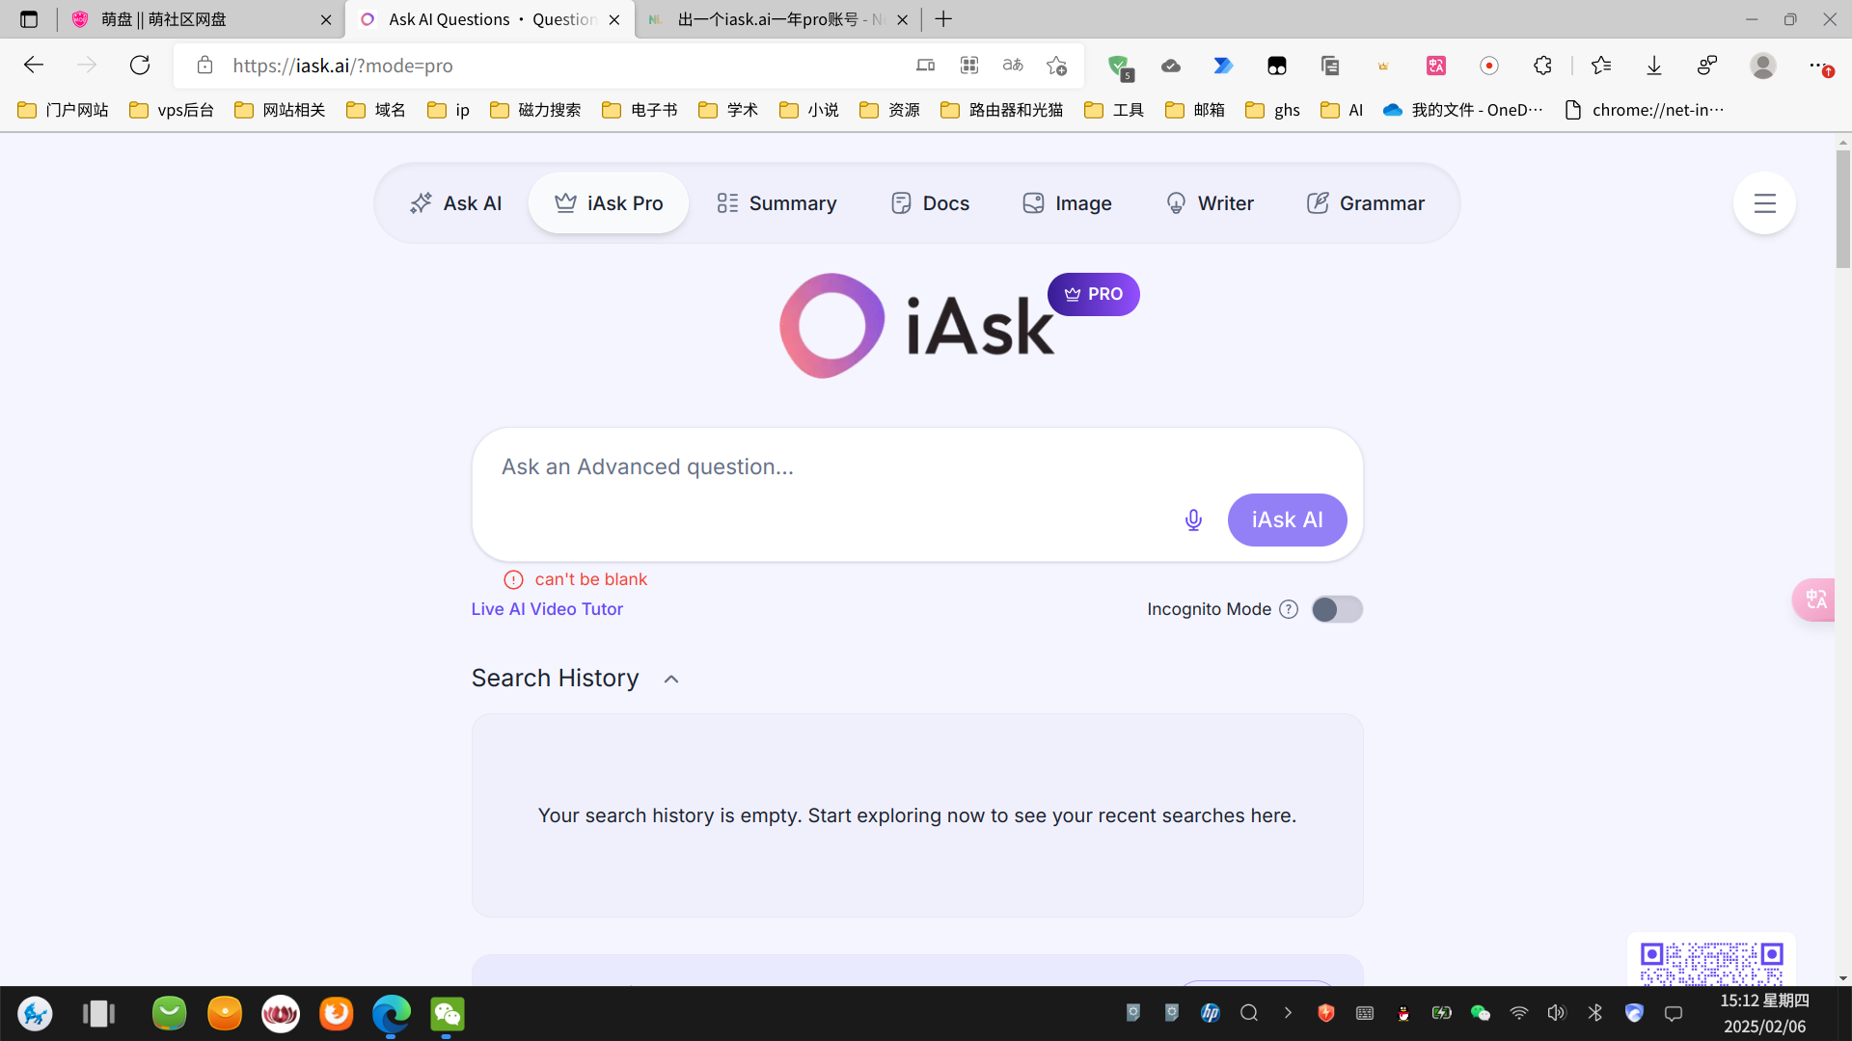
Task: Select the iAsk Pro tab
Action: (x=609, y=203)
